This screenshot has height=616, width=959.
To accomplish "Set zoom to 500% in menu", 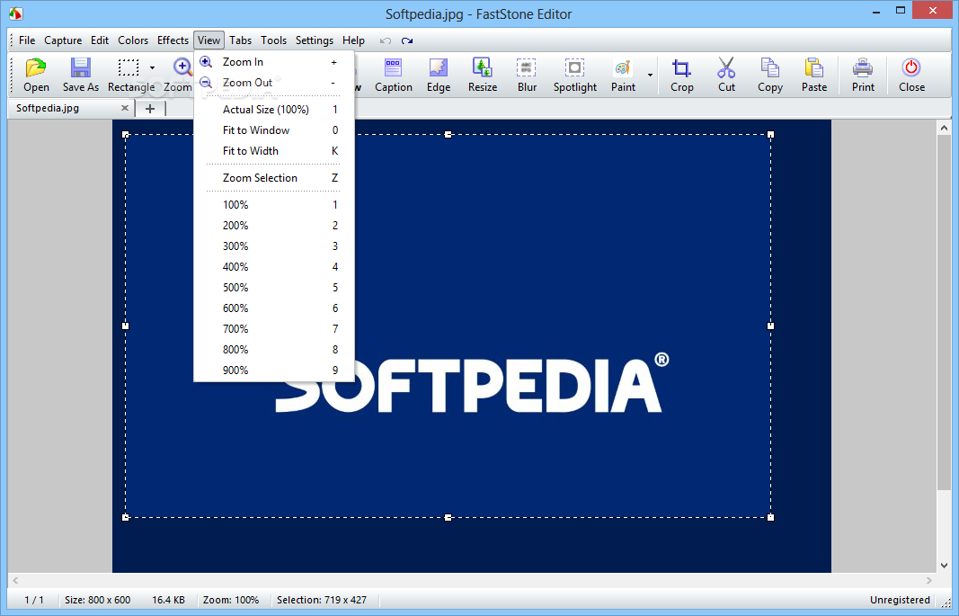I will (x=274, y=288).
